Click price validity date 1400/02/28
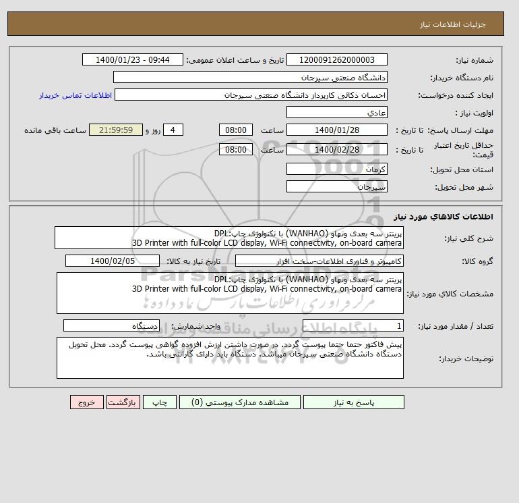 (x=337, y=149)
